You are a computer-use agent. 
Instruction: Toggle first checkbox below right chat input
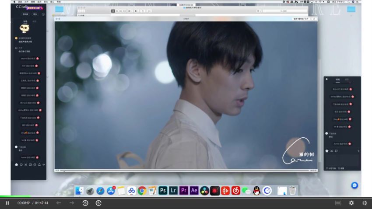[x=327, y=168]
